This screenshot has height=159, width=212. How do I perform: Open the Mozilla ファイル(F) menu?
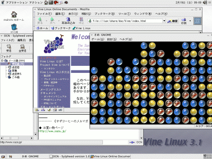44,14
